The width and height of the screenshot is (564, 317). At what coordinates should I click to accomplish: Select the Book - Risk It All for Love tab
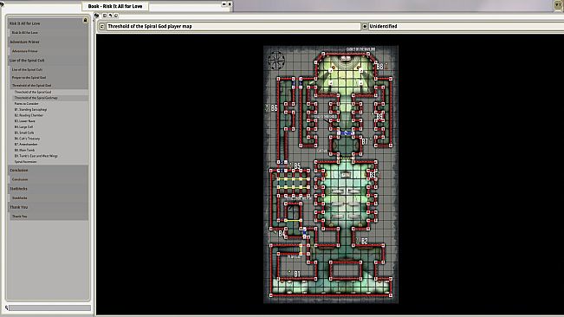pos(115,6)
